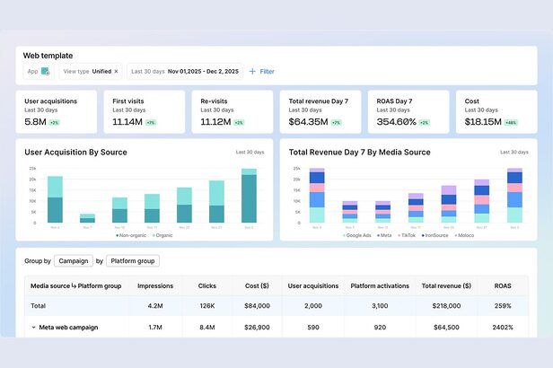Click the Total row label
The height and width of the screenshot is (368, 553).
(x=38, y=305)
